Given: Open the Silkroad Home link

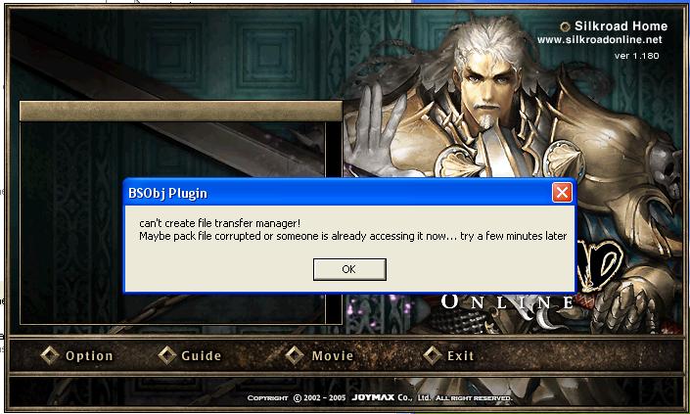Looking at the screenshot, I should click(621, 26).
